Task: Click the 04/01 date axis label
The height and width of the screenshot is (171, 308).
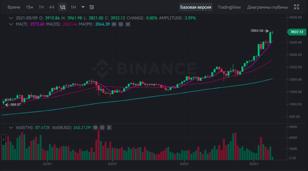Action: click(184, 164)
